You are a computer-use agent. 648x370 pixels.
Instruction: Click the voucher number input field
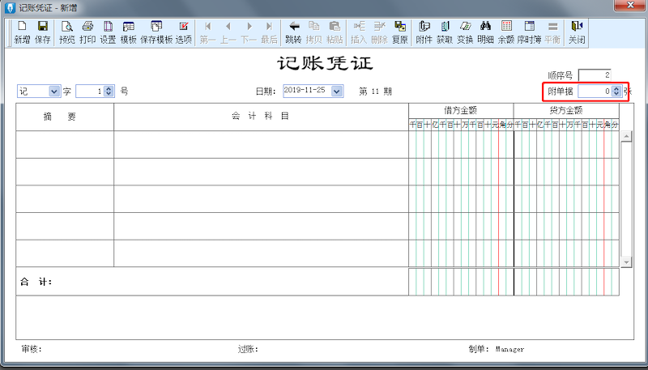click(90, 91)
